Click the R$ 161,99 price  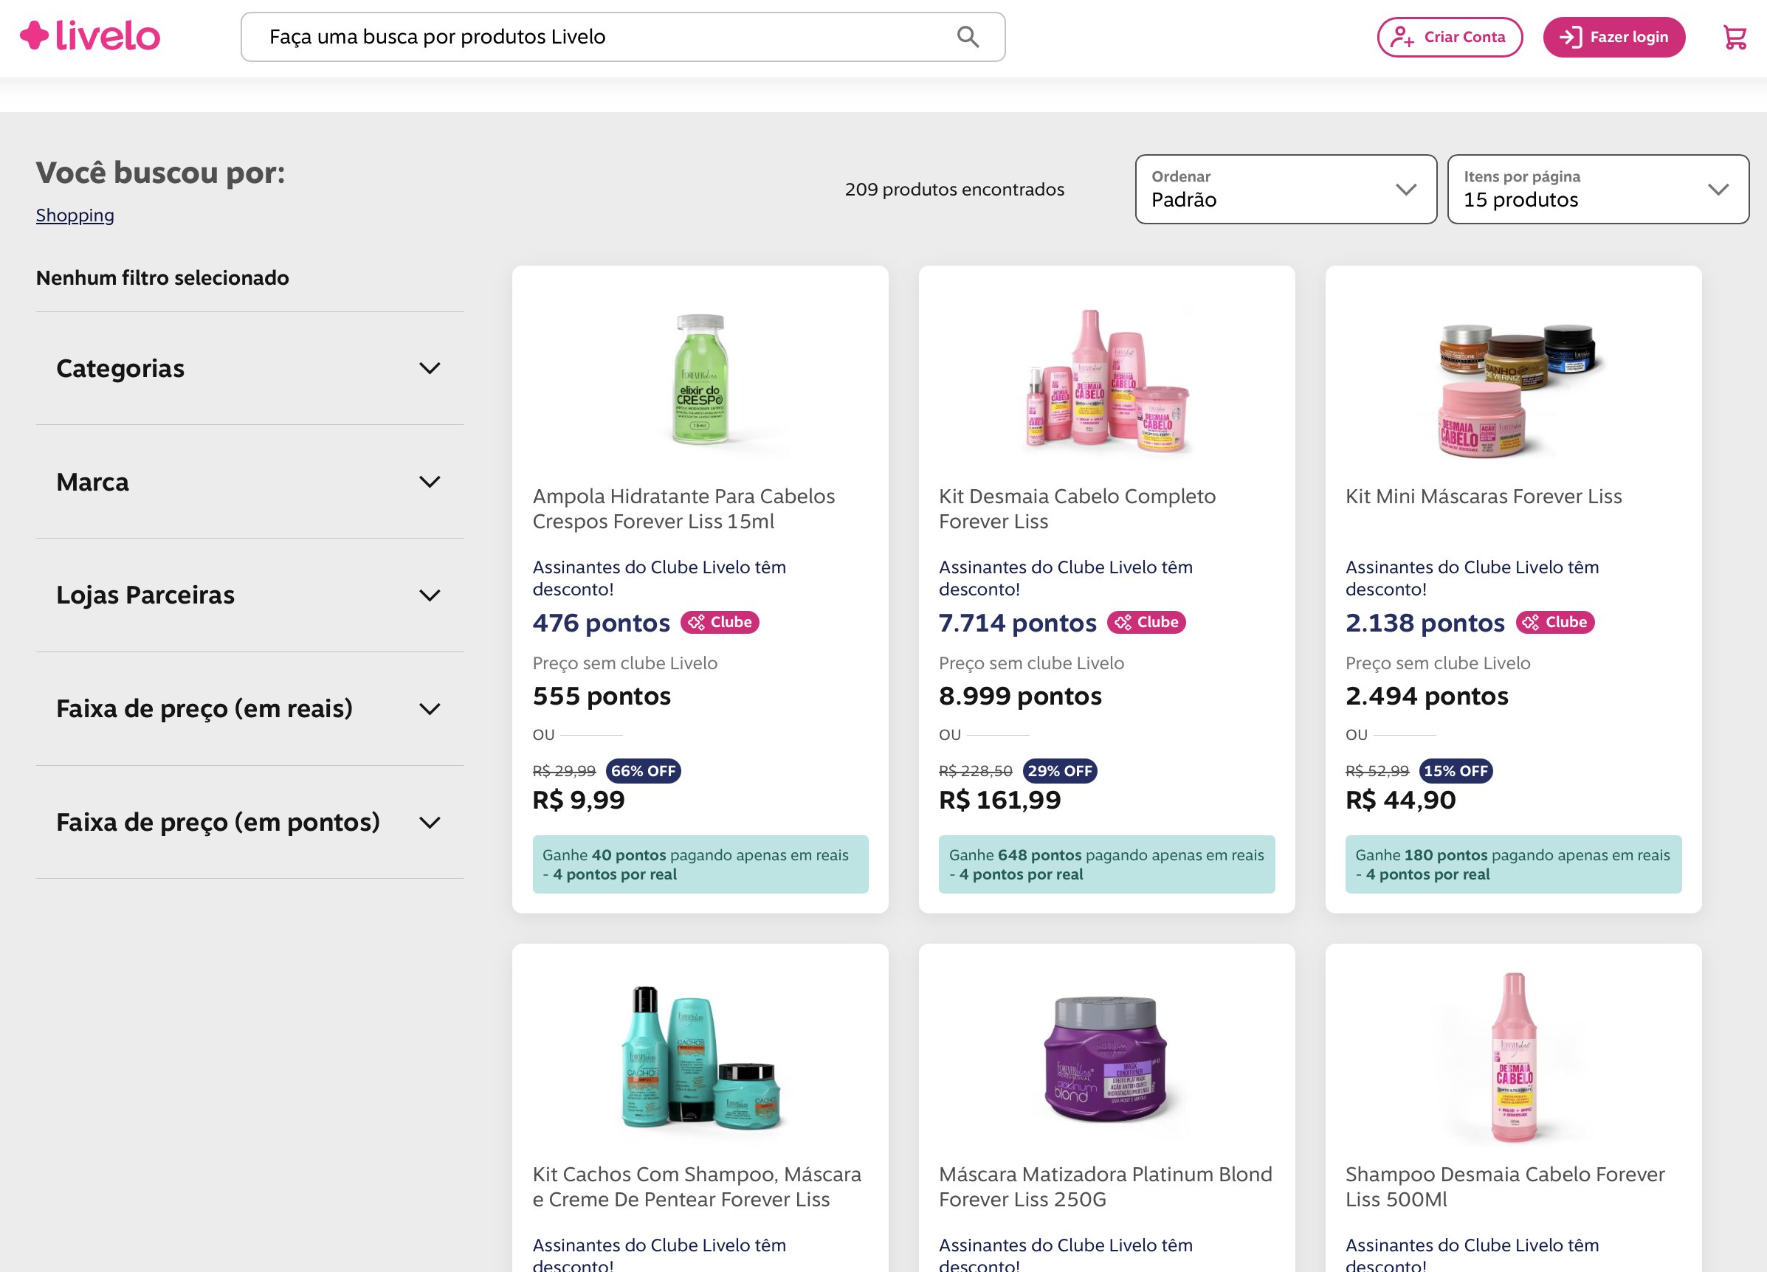pos(999,800)
